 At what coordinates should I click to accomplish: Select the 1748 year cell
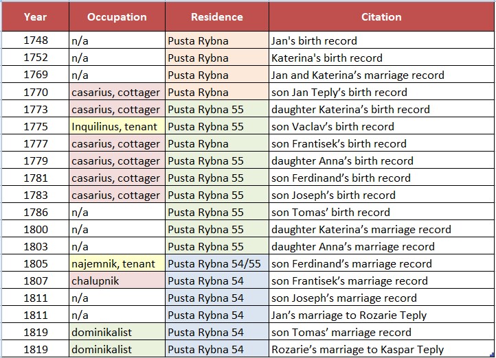[x=35, y=41]
